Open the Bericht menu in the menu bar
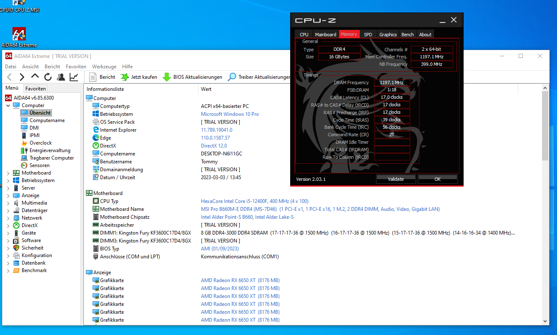Viewport: 557px width, 335px height. [53, 67]
